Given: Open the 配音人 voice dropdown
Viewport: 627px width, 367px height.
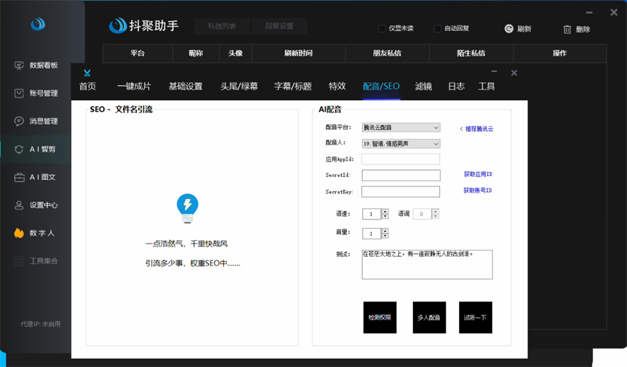Looking at the screenshot, I should tap(401, 143).
